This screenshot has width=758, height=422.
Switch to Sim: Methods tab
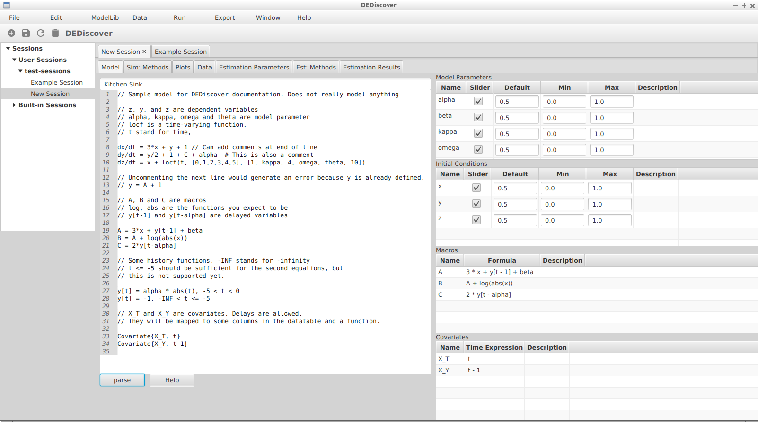pos(148,67)
